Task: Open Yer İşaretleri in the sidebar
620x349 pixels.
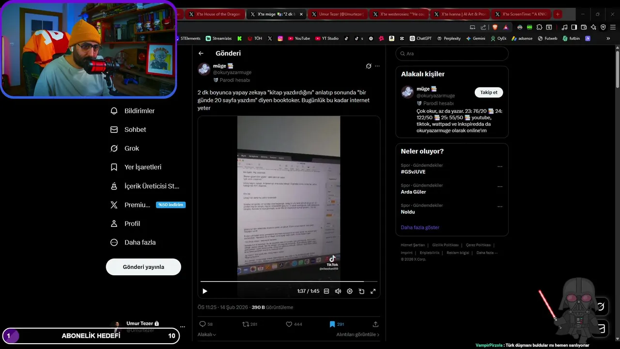Action: tap(136, 167)
